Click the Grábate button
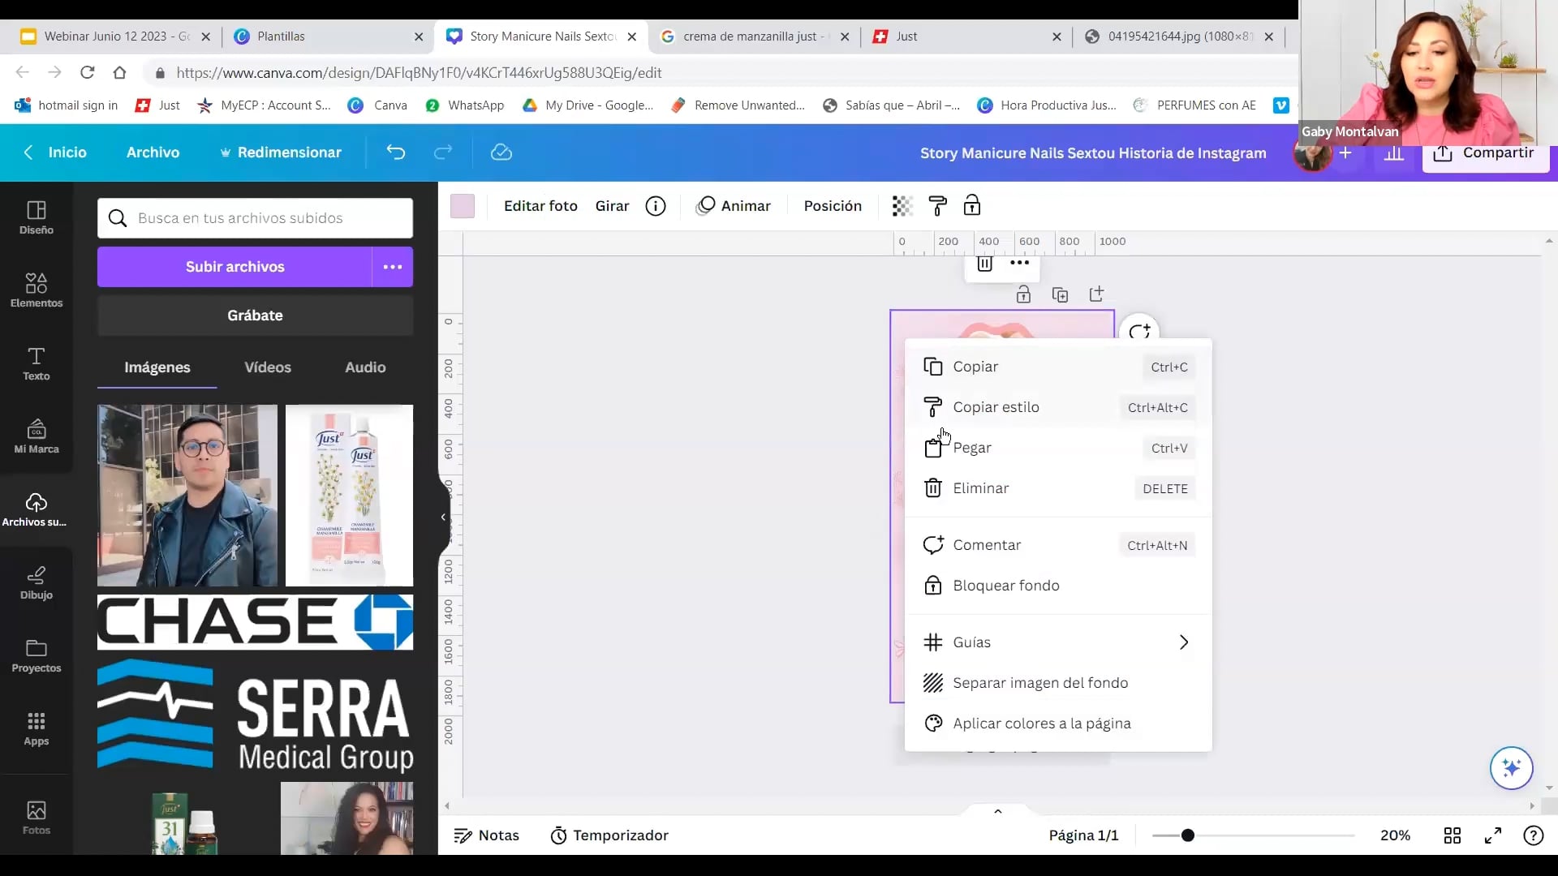 (255, 316)
